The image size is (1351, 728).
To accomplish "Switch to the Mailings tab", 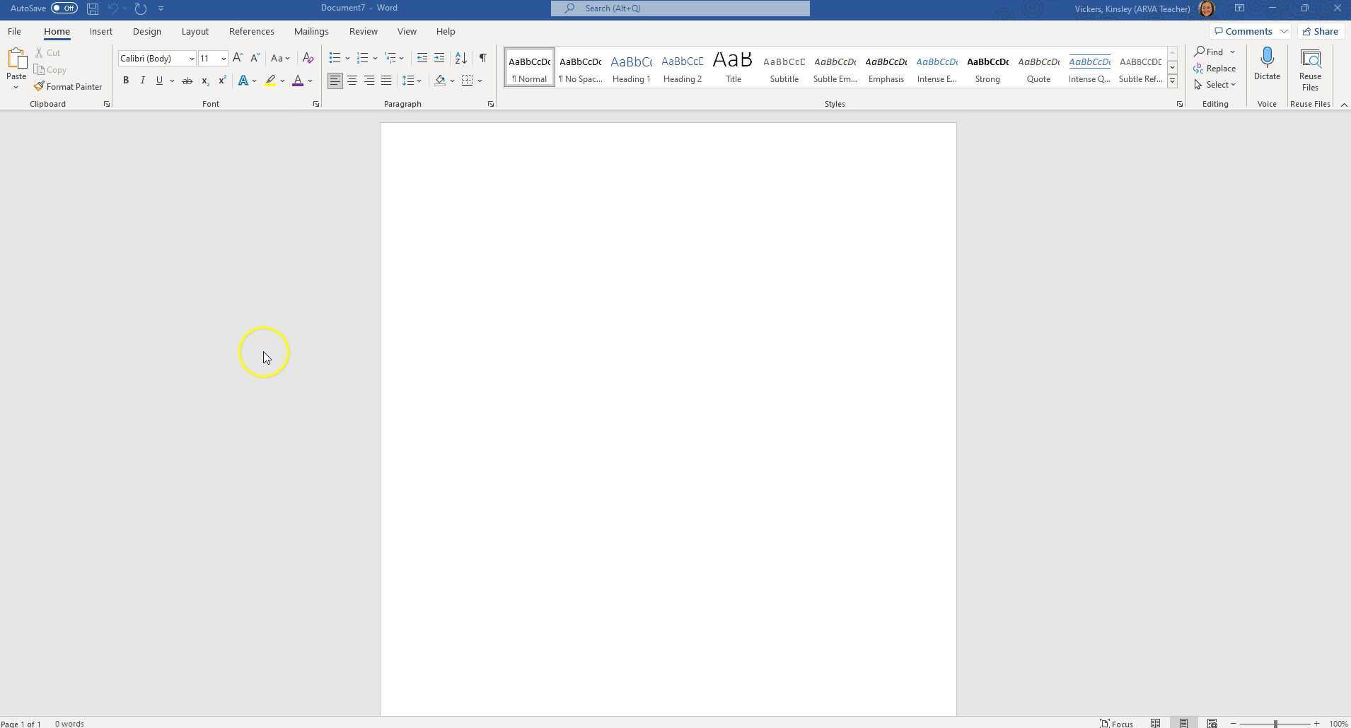I will pyautogui.click(x=311, y=31).
